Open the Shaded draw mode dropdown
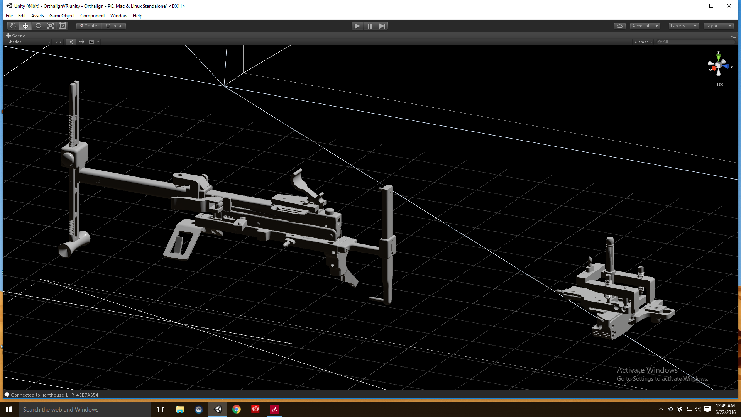This screenshot has height=417, width=741. tap(29, 42)
